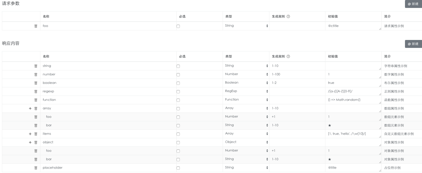Viewport: 422px width, 173px height.
Task: Open Object type dropdown
Action: tap(246, 142)
